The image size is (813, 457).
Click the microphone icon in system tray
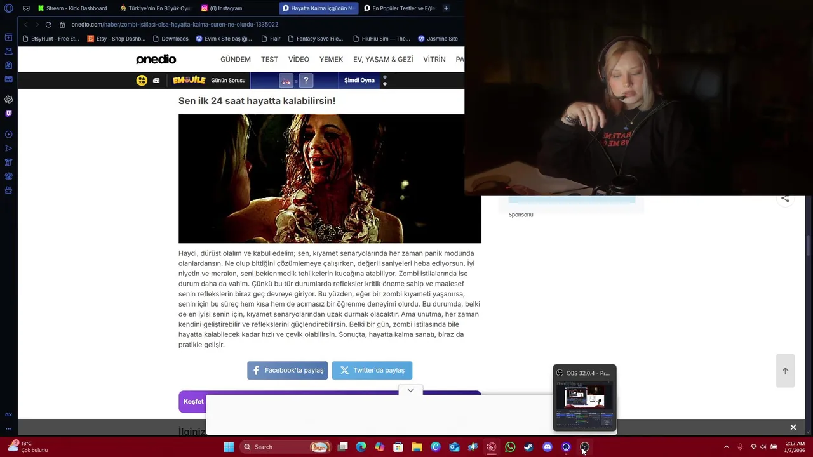tap(740, 447)
